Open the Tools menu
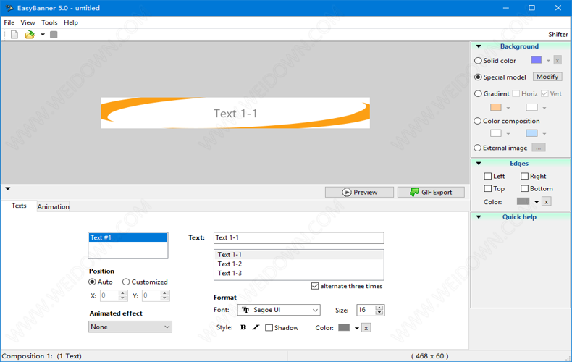572x362 pixels. [49, 22]
